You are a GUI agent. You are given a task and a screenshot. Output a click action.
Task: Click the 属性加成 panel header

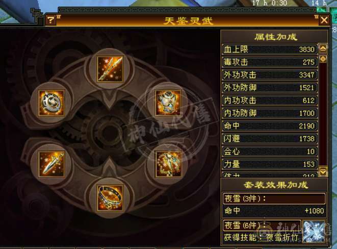(276, 37)
